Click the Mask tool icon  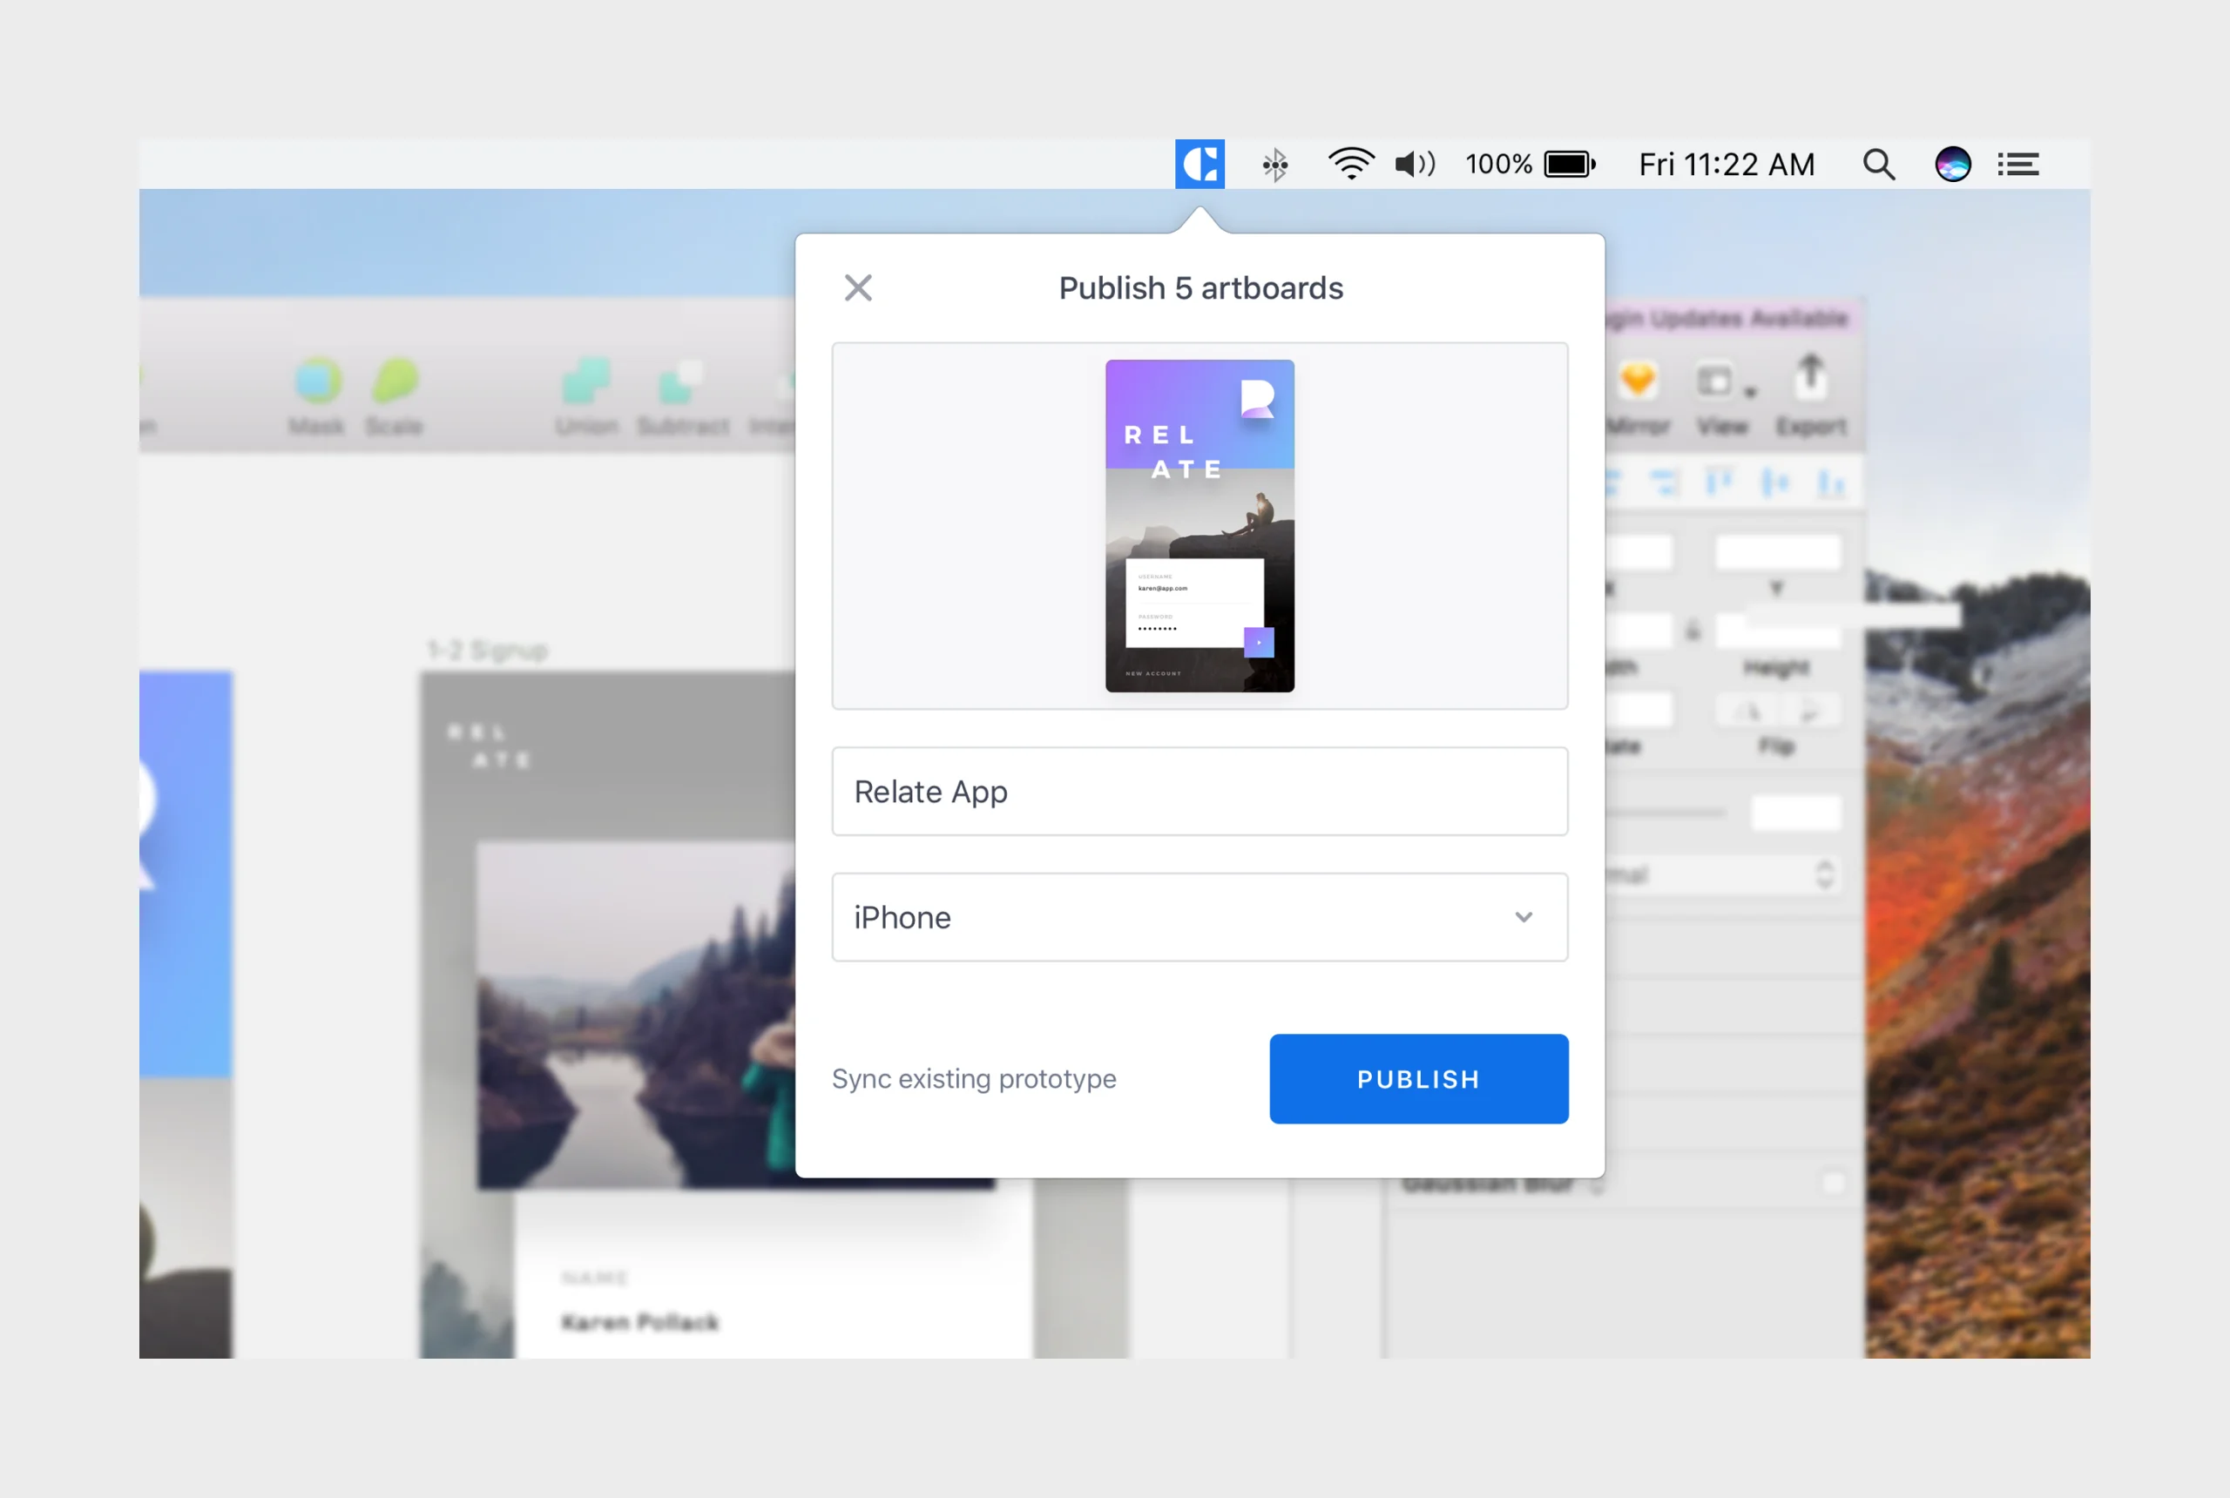(x=317, y=382)
